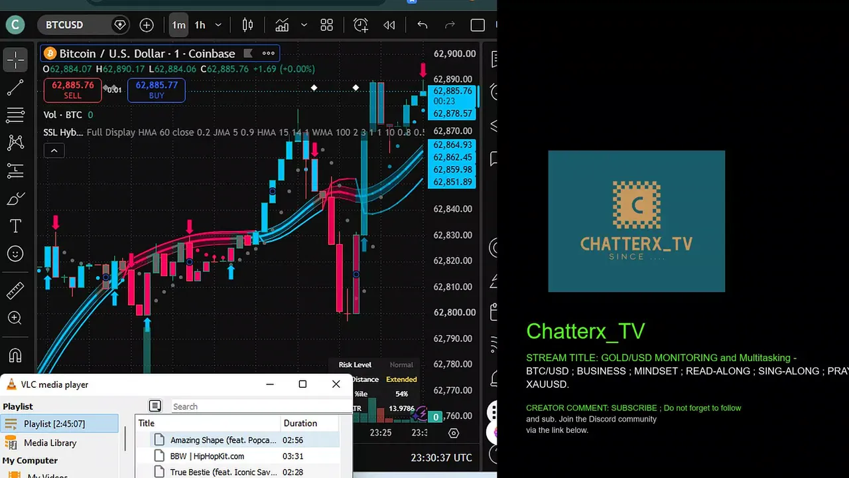The image size is (849, 478).
Task: Maximize the VLC media player window
Action: (302, 384)
